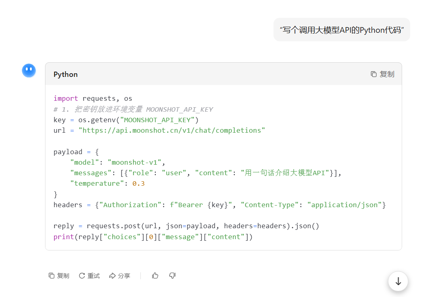422x297 pixels.
Task: Click the 分享 text label
Action: coord(124,276)
